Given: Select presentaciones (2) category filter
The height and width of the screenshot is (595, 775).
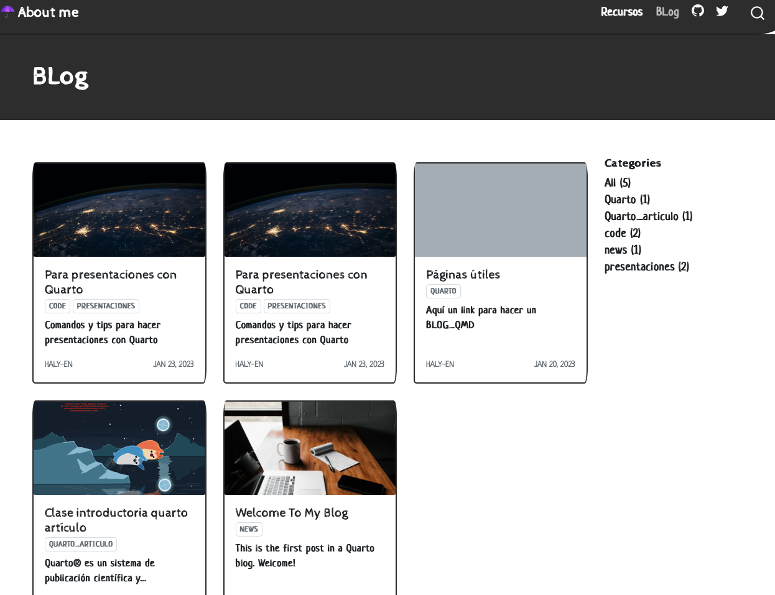Looking at the screenshot, I should coord(646,267).
